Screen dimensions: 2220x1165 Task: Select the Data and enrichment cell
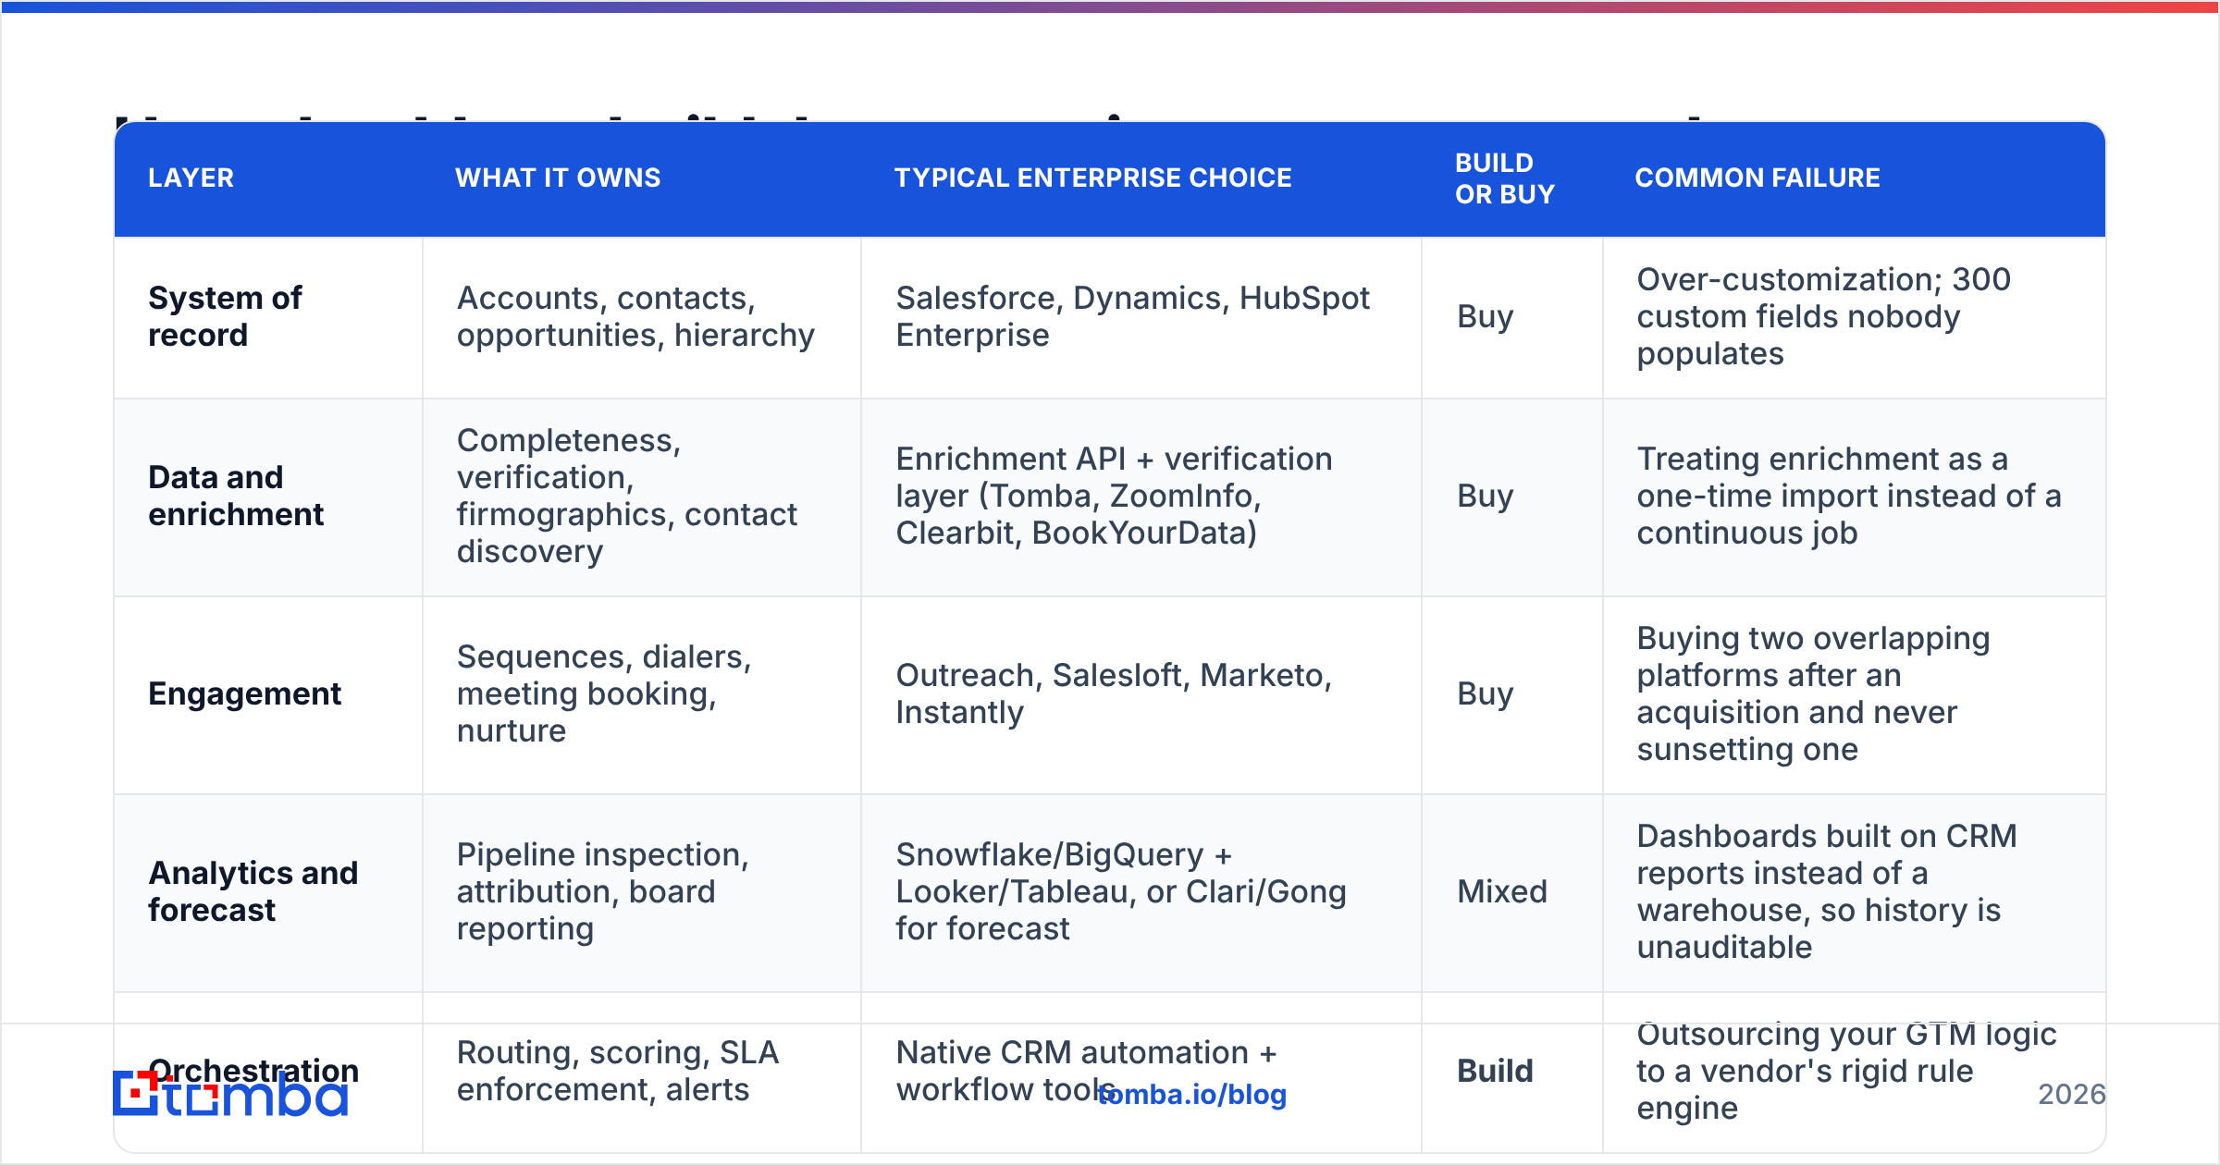[x=268, y=497]
